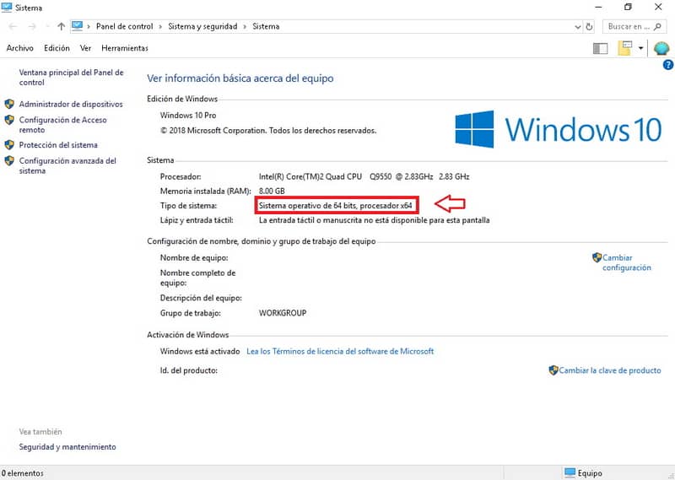The width and height of the screenshot is (675, 480).
Task: Click Sistema in the breadcrumb path
Action: (x=266, y=26)
